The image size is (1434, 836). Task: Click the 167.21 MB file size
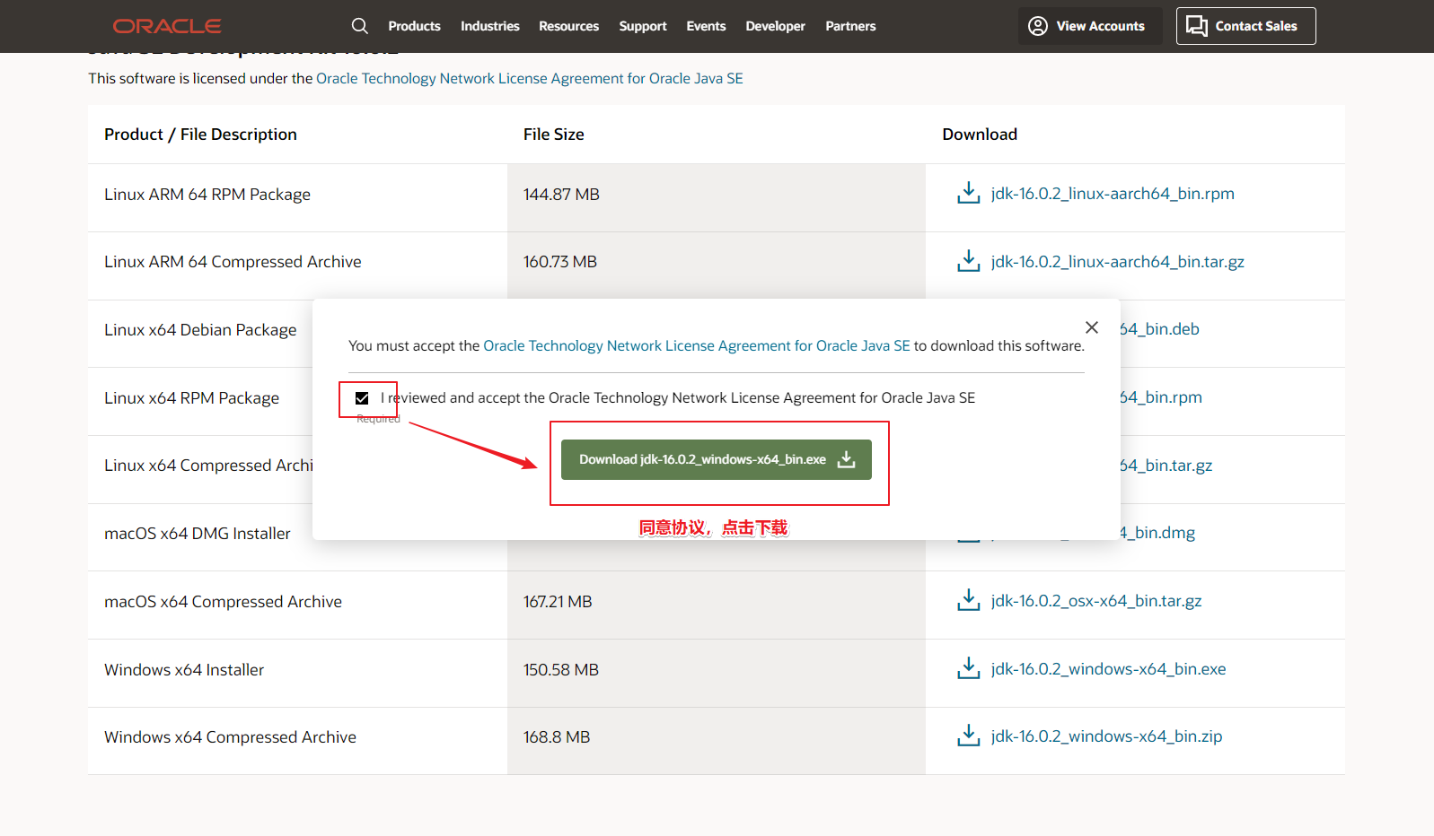click(x=558, y=601)
